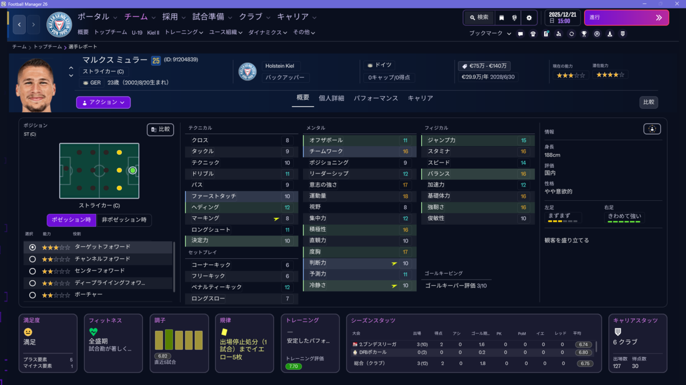This screenshot has height=385, width=686.
Task: Click the person icon in 情報 panel
Action: pos(652,129)
